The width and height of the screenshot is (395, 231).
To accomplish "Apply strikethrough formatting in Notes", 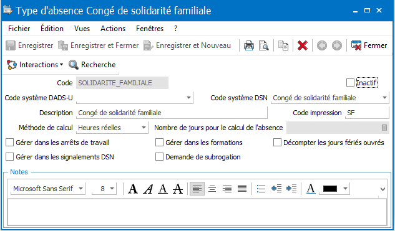I will 178,189.
